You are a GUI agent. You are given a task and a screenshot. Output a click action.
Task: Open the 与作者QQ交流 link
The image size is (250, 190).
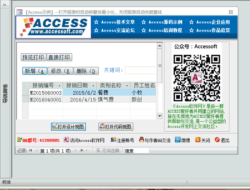[158, 140]
